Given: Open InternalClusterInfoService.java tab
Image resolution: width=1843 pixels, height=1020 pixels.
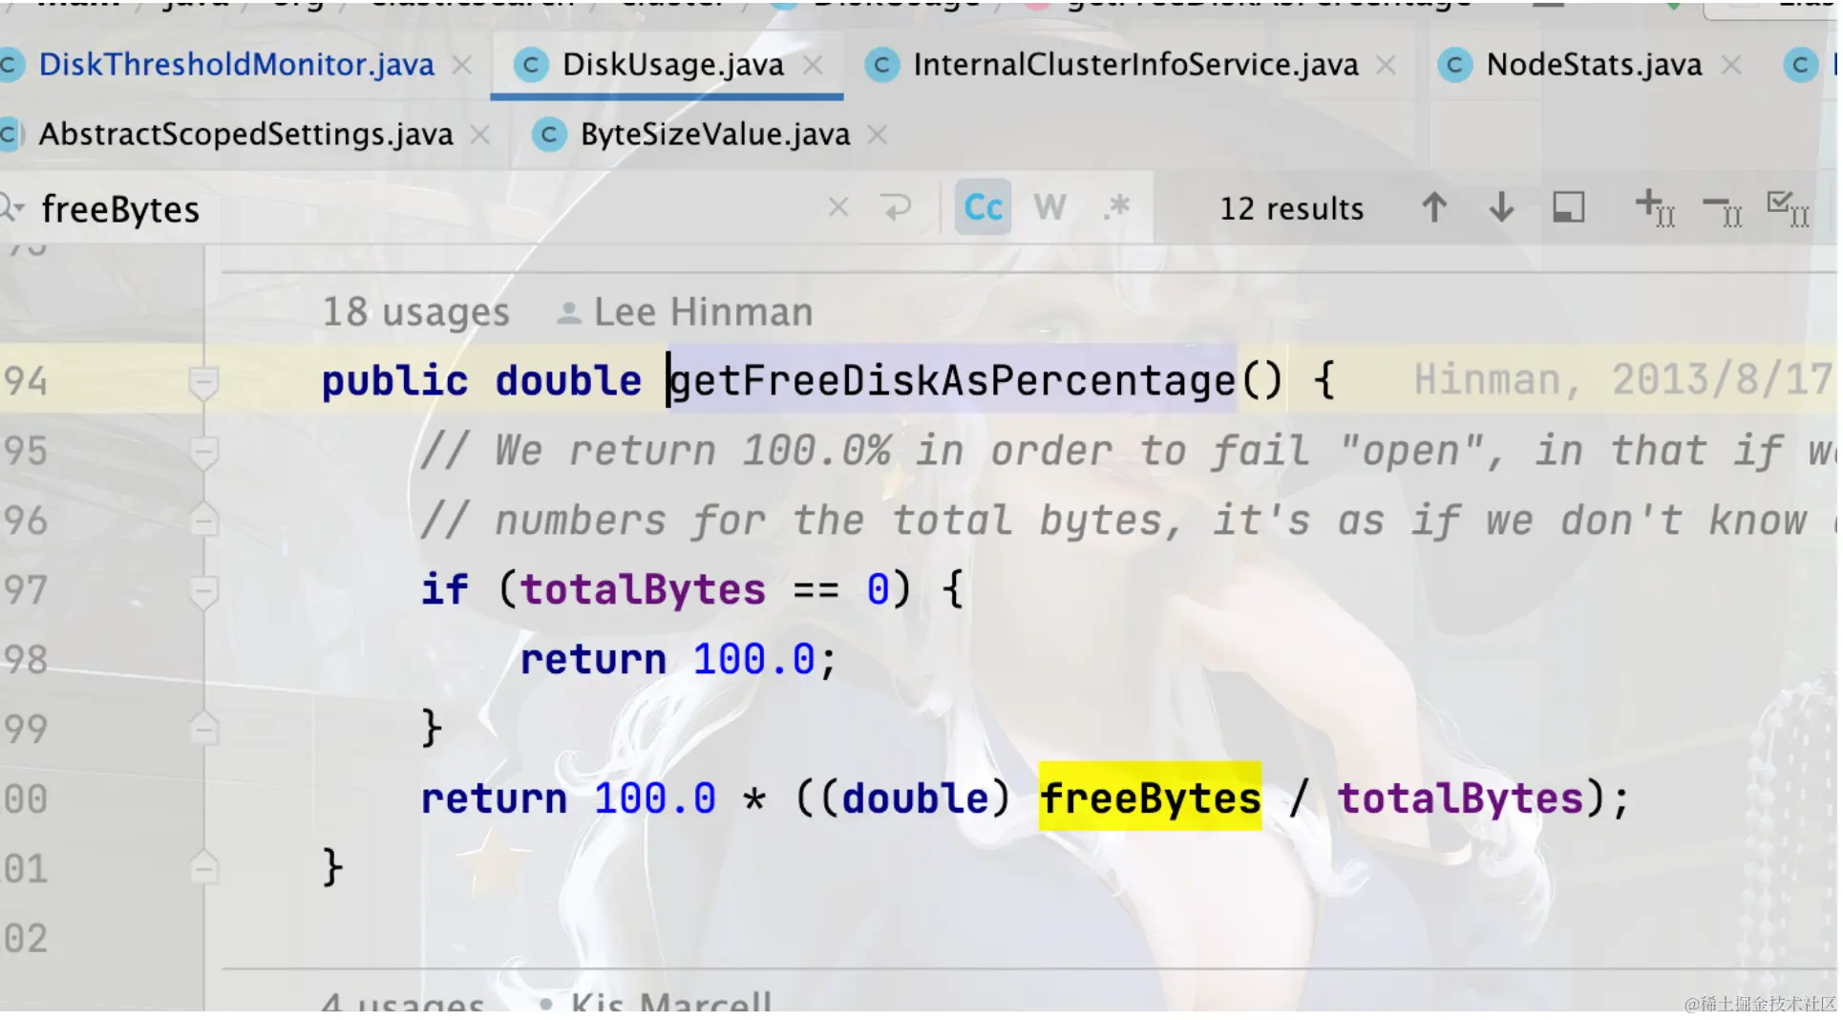Looking at the screenshot, I should coord(1135,65).
